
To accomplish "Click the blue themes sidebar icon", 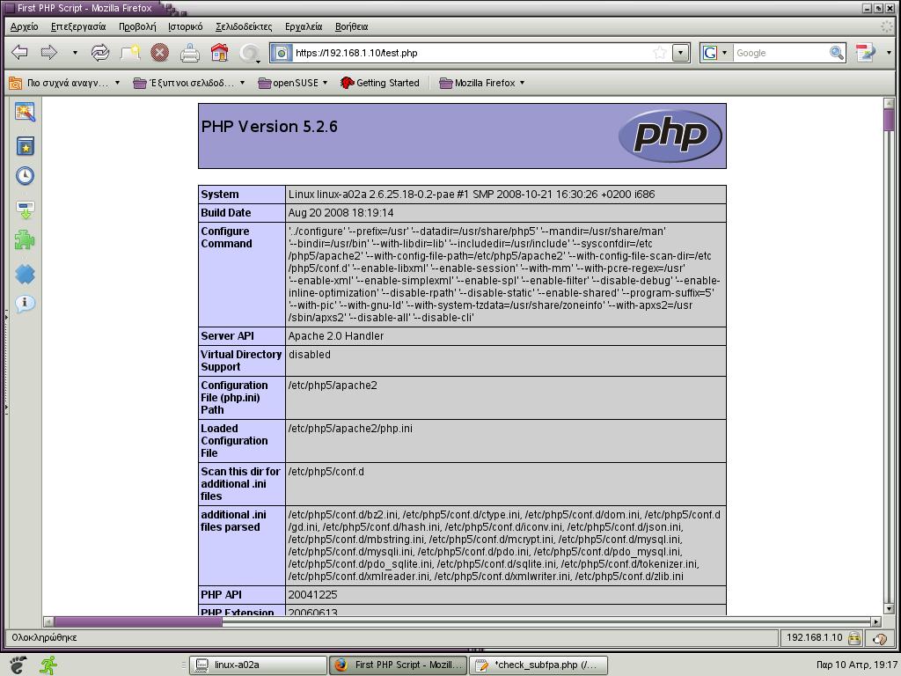I will pyautogui.click(x=25, y=275).
